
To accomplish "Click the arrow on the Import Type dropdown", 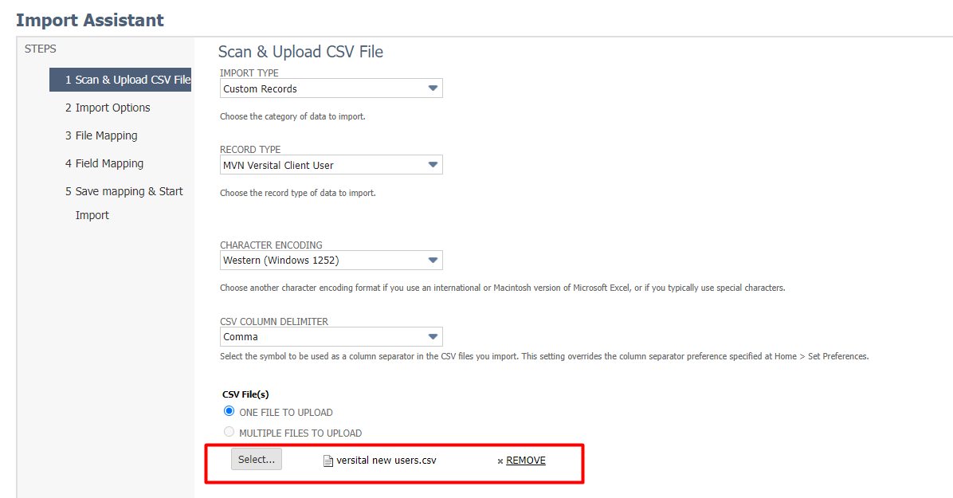I will (433, 88).
